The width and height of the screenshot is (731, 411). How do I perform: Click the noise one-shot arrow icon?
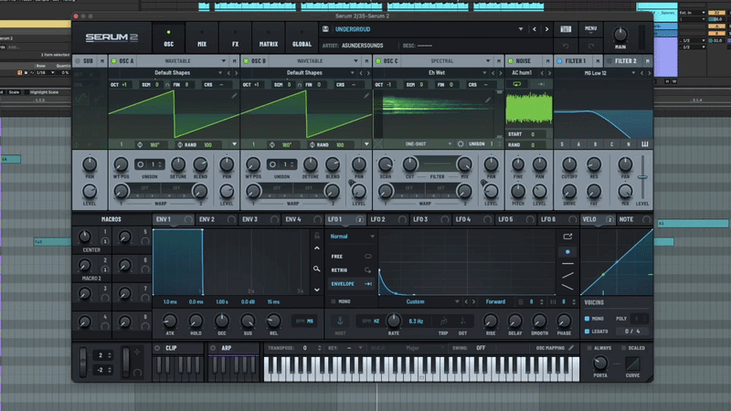click(540, 84)
